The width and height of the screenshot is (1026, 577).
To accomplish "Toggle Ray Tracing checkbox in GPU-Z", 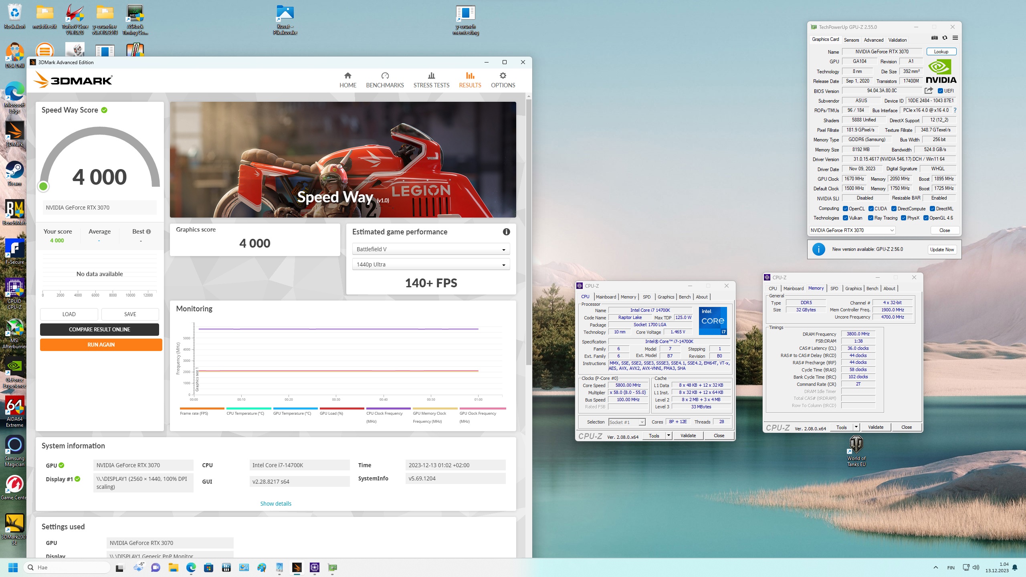I will point(870,218).
